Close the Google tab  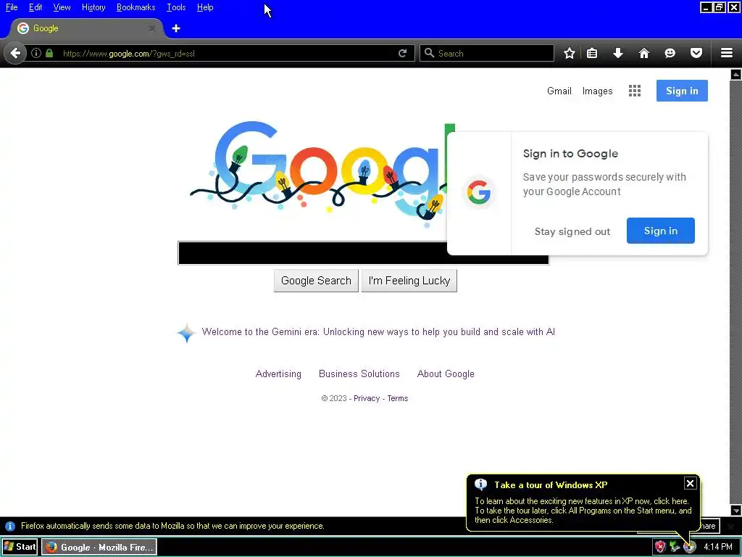pyautogui.click(x=152, y=28)
